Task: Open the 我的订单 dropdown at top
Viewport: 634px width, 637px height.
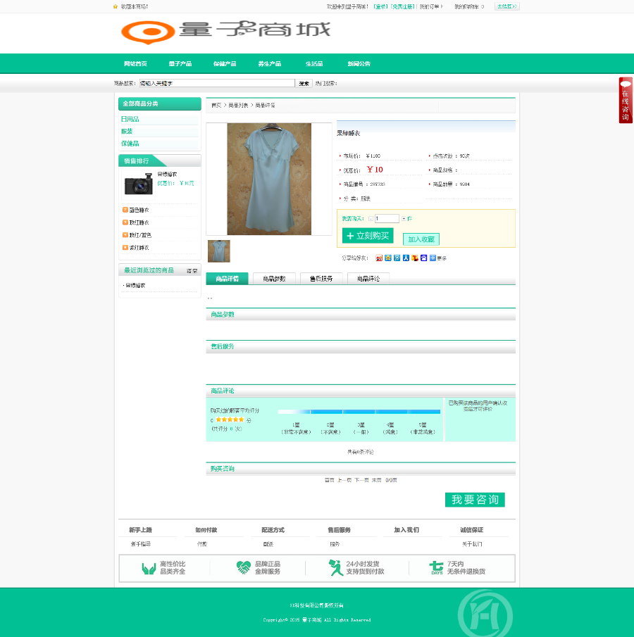Action: point(431,6)
